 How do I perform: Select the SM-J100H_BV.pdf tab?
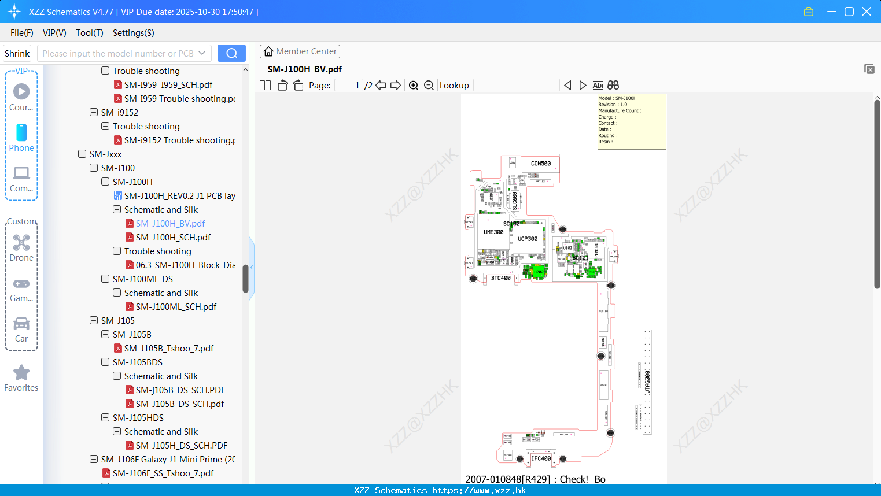(x=305, y=69)
